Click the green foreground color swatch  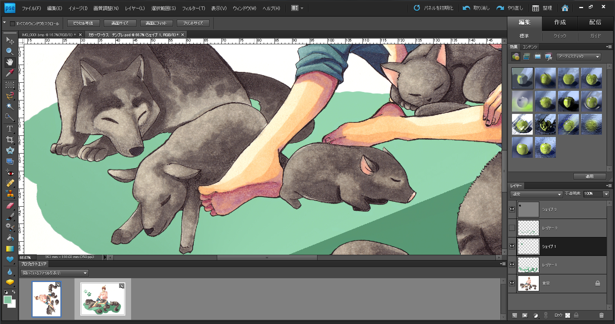[x=7, y=300]
